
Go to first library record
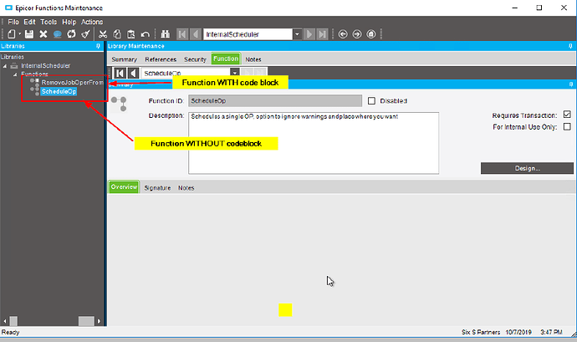[x=182, y=34]
